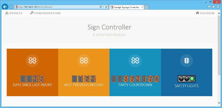Click the network icon beside Devices
The height and width of the screenshot is (108, 222).
click(7, 13)
